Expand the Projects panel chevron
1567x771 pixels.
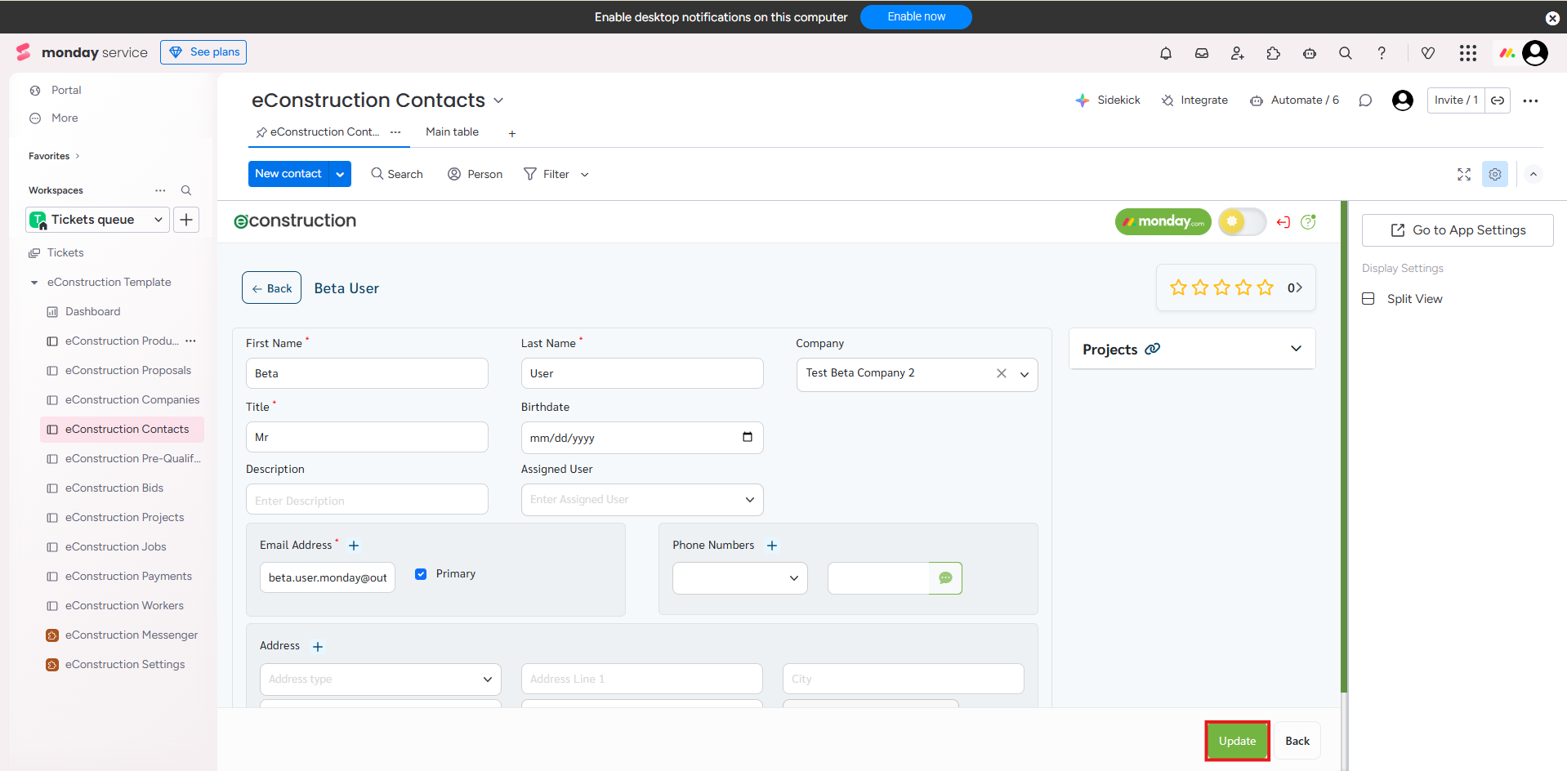(x=1295, y=349)
